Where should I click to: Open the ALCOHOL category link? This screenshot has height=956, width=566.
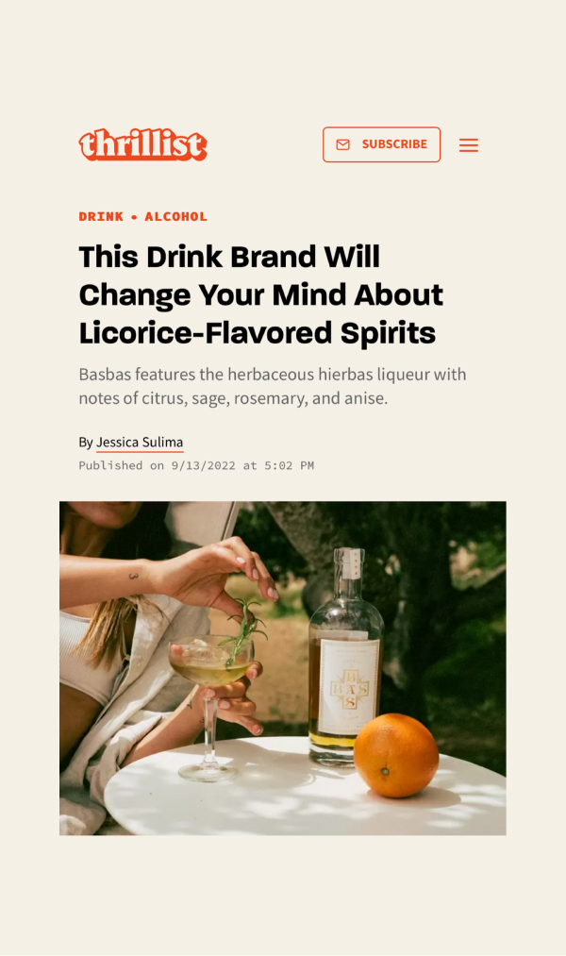(x=176, y=216)
